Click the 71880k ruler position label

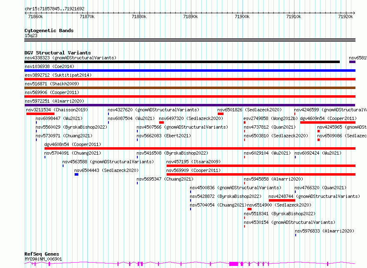click(139, 16)
